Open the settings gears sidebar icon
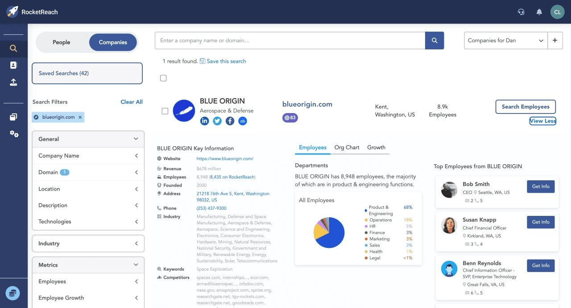 click(14, 134)
